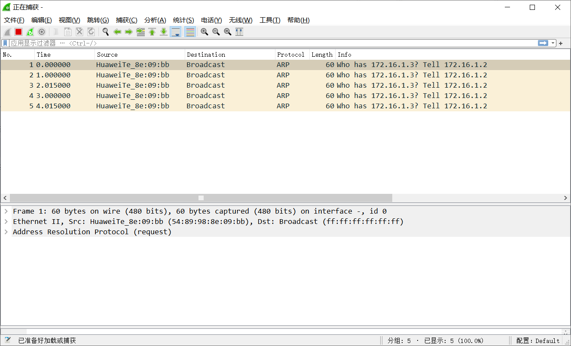Jump to the first packet
The width and height of the screenshot is (571, 346).
(x=152, y=32)
